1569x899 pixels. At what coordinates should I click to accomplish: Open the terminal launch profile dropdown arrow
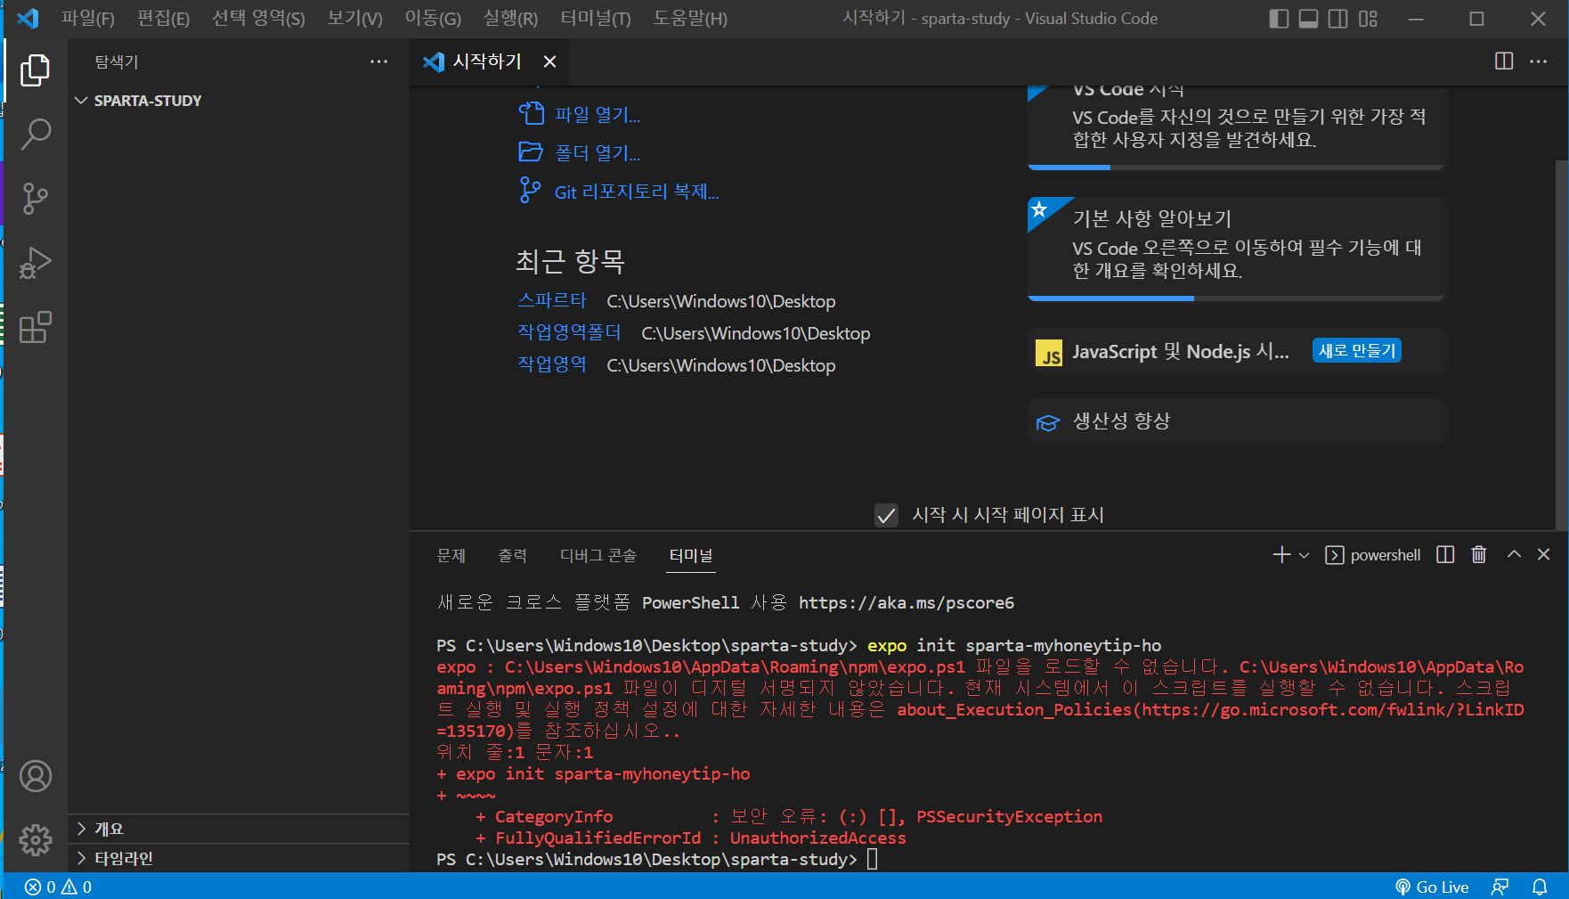[x=1304, y=555]
